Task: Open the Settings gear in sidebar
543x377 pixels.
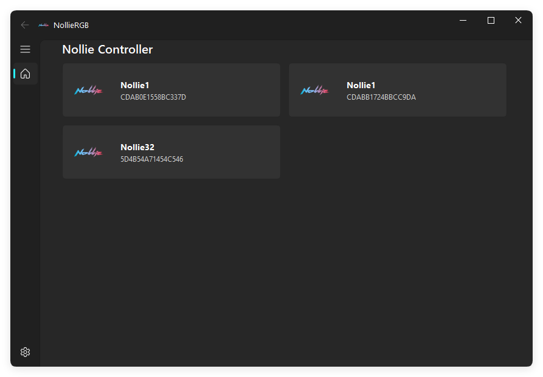Action: click(26, 352)
